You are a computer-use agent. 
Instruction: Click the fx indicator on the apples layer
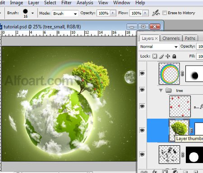click(x=201, y=107)
